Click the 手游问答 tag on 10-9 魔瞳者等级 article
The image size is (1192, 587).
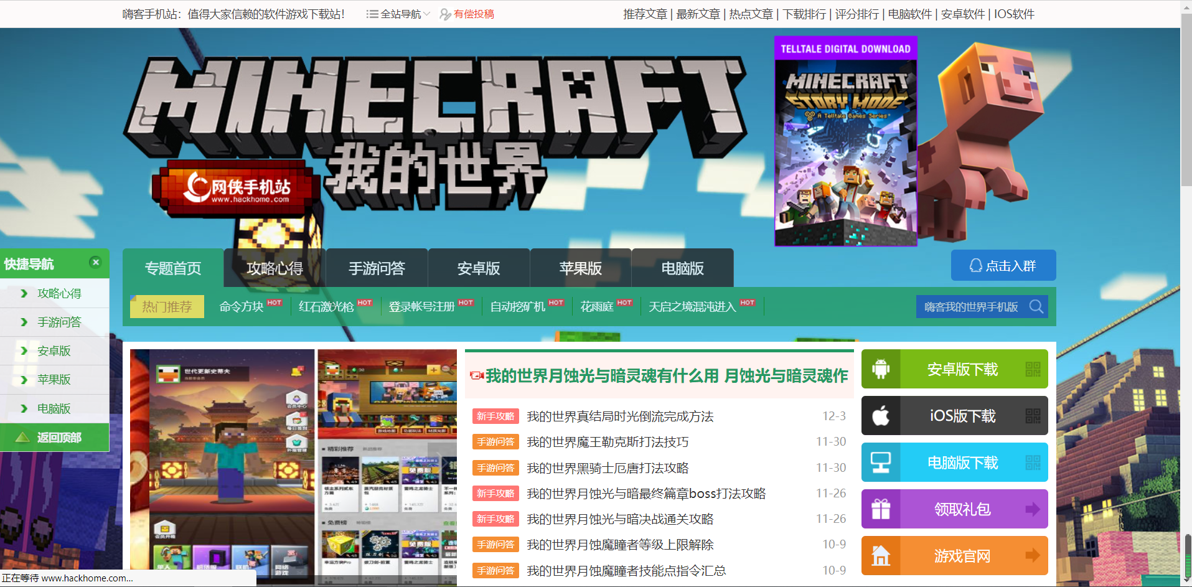(495, 544)
